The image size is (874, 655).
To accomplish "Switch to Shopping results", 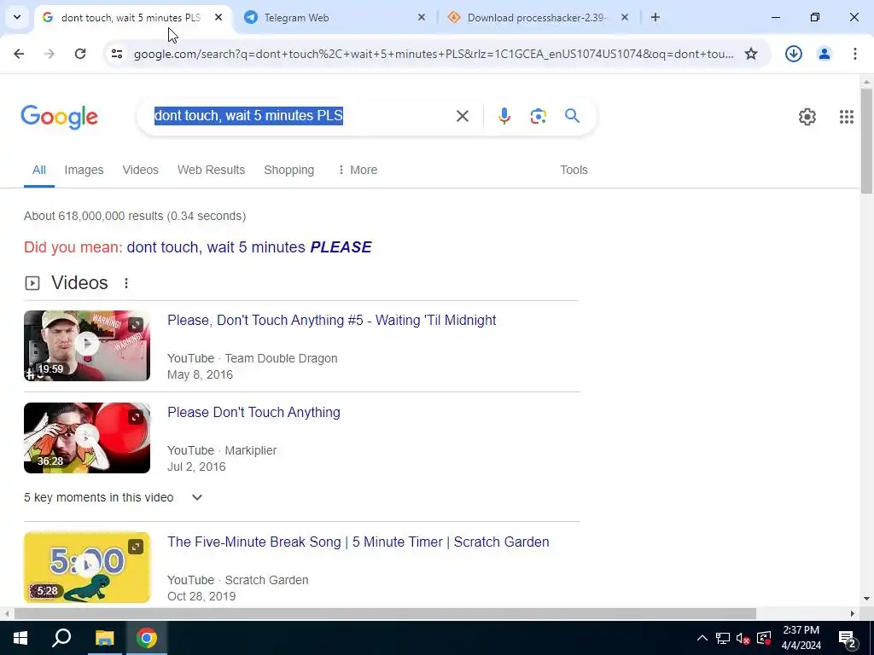I will click(x=288, y=170).
